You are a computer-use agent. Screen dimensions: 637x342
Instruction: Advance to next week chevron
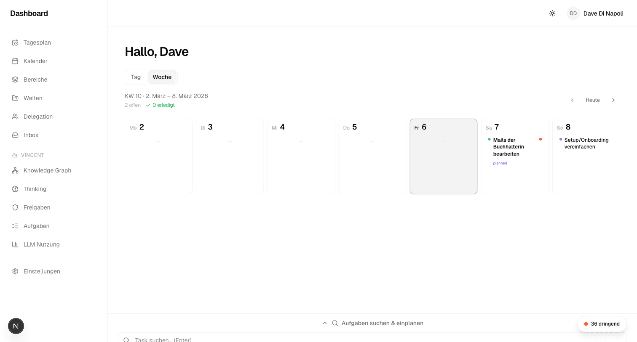pos(613,100)
